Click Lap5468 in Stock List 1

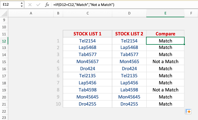click(87, 48)
